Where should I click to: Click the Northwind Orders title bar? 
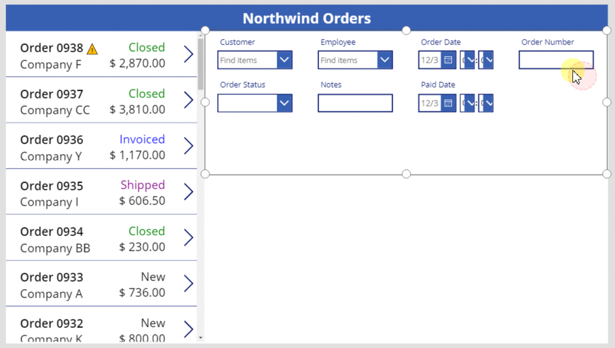point(306,18)
